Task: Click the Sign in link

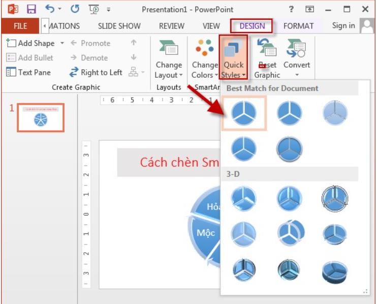Action: (343, 25)
